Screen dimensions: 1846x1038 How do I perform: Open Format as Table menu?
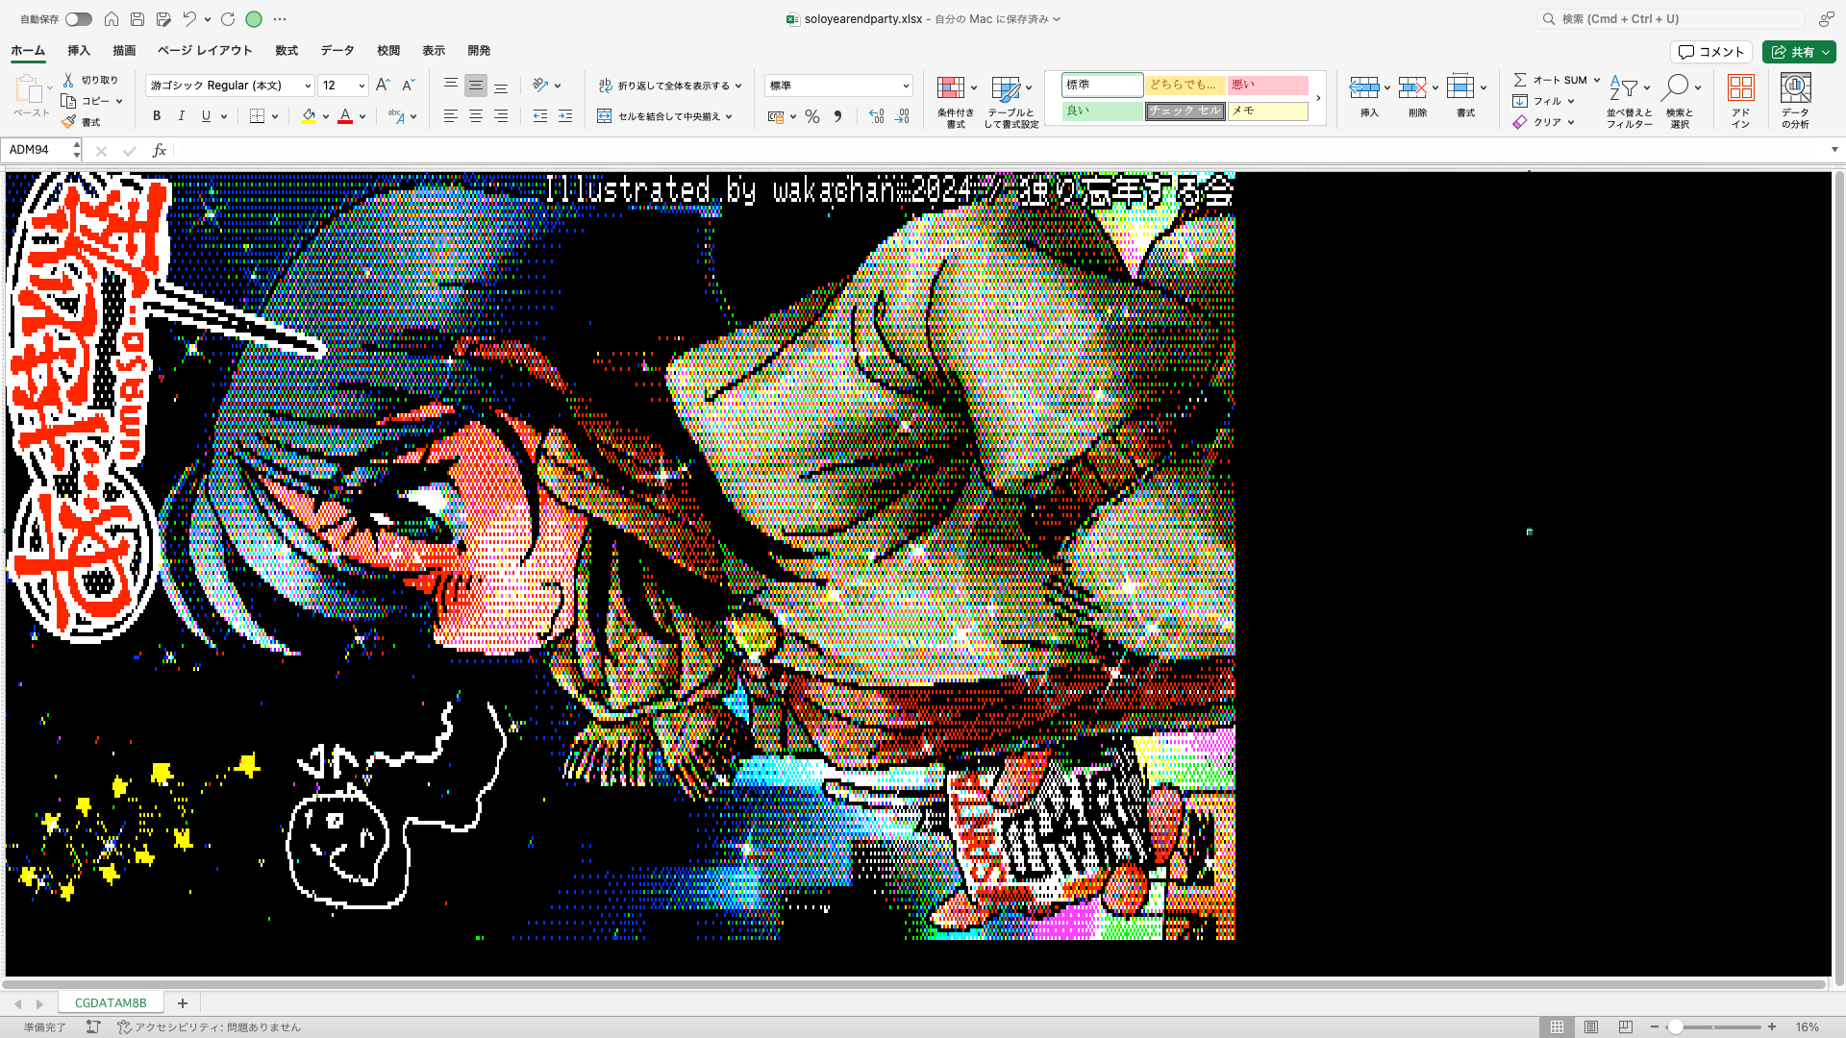(1010, 102)
